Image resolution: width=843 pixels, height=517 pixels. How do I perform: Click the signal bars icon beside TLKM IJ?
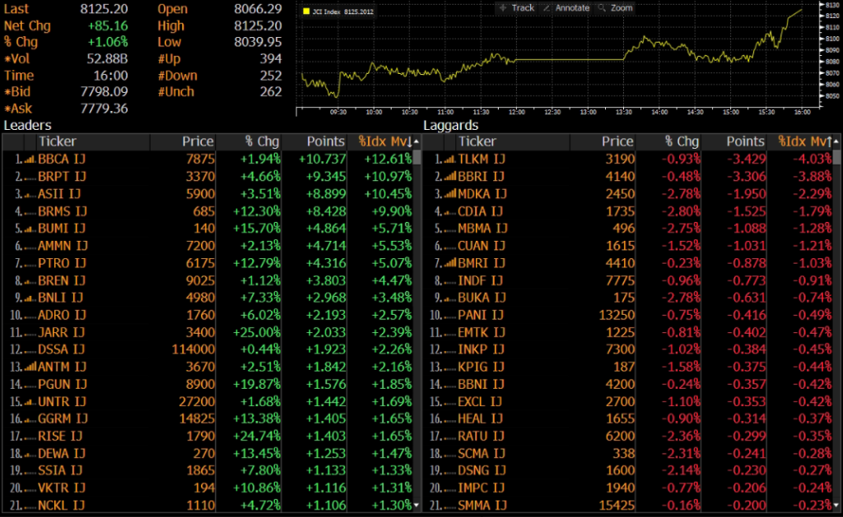pyautogui.click(x=448, y=159)
